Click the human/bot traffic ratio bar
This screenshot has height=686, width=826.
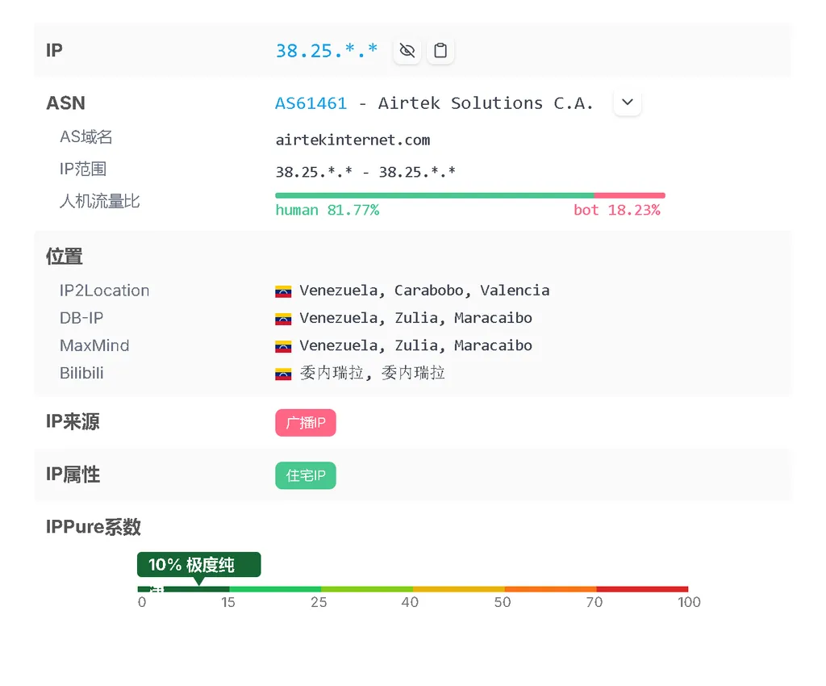pos(436,195)
